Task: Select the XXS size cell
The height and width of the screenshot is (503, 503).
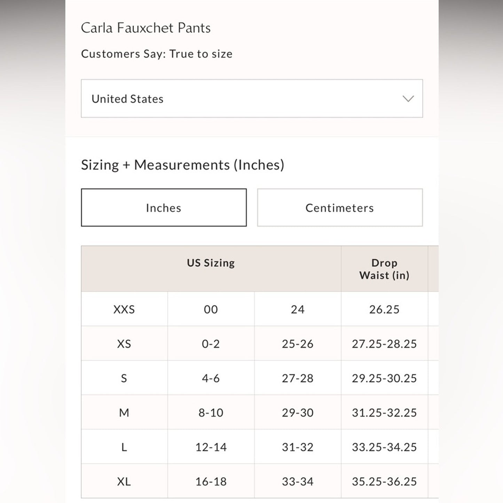Action: [x=124, y=309]
